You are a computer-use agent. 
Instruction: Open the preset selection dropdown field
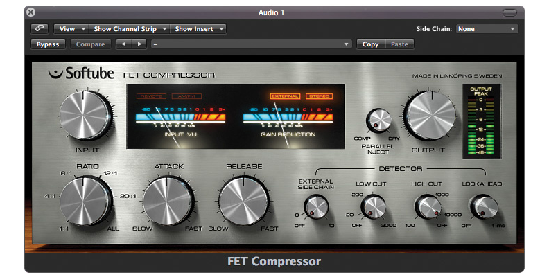pos(251,44)
